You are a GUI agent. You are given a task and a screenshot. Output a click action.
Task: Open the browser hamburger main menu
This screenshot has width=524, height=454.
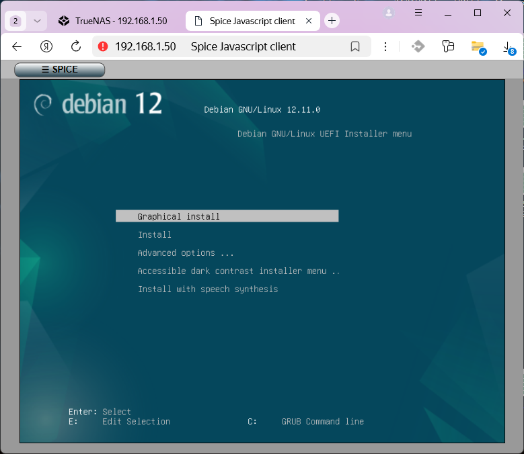click(x=418, y=13)
